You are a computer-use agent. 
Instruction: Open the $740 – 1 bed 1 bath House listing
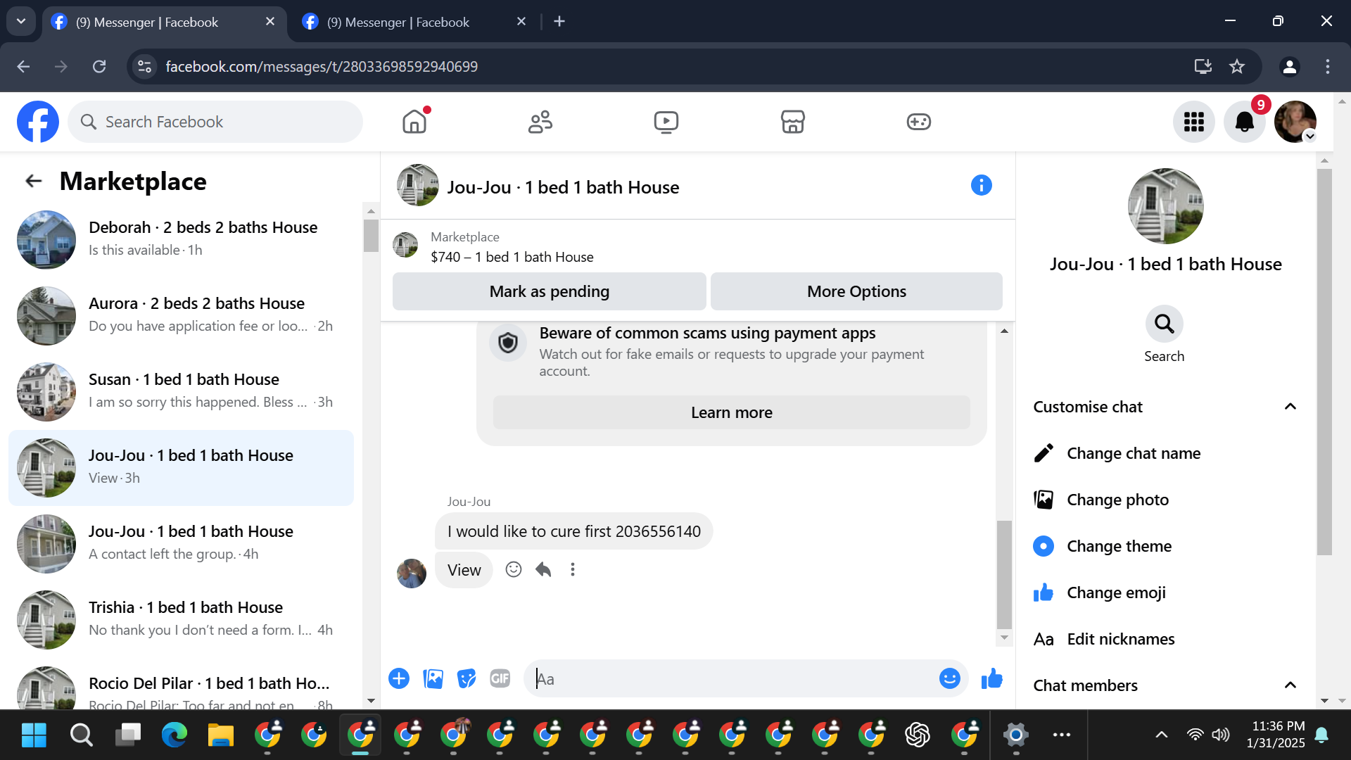[512, 257]
